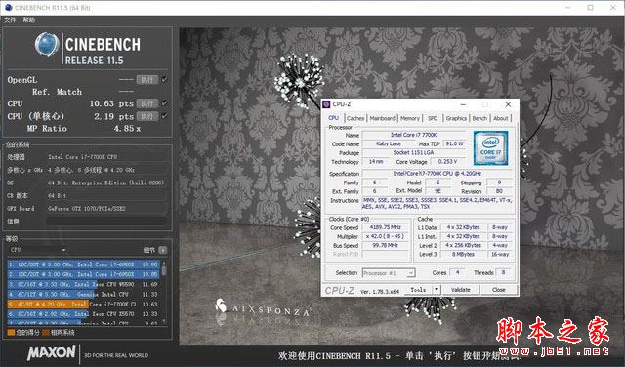Open the Processor #1 selection dropdown in CPU-Z
The height and width of the screenshot is (367, 625).
[389, 273]
